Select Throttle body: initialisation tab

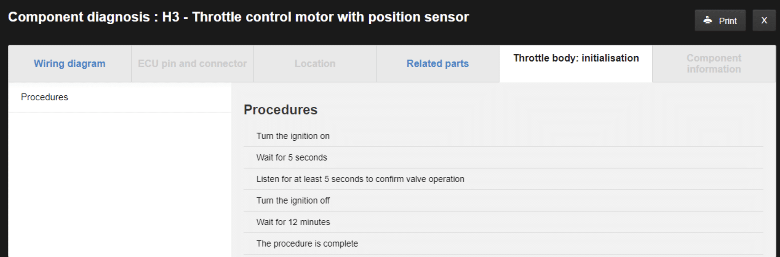[576, 58]
